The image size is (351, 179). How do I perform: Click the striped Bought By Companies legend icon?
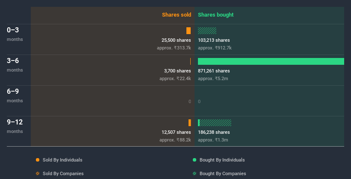195,173
